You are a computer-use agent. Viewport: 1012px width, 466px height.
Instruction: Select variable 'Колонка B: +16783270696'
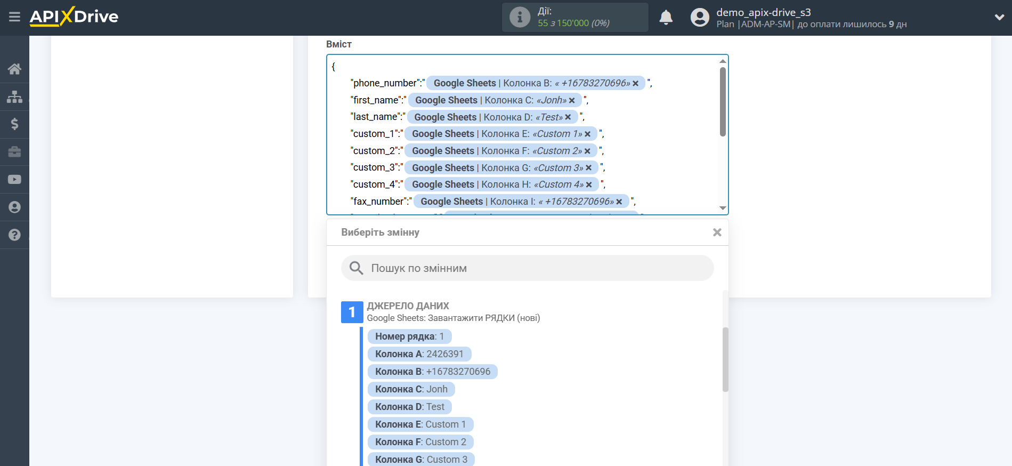[x=433, y=372]
